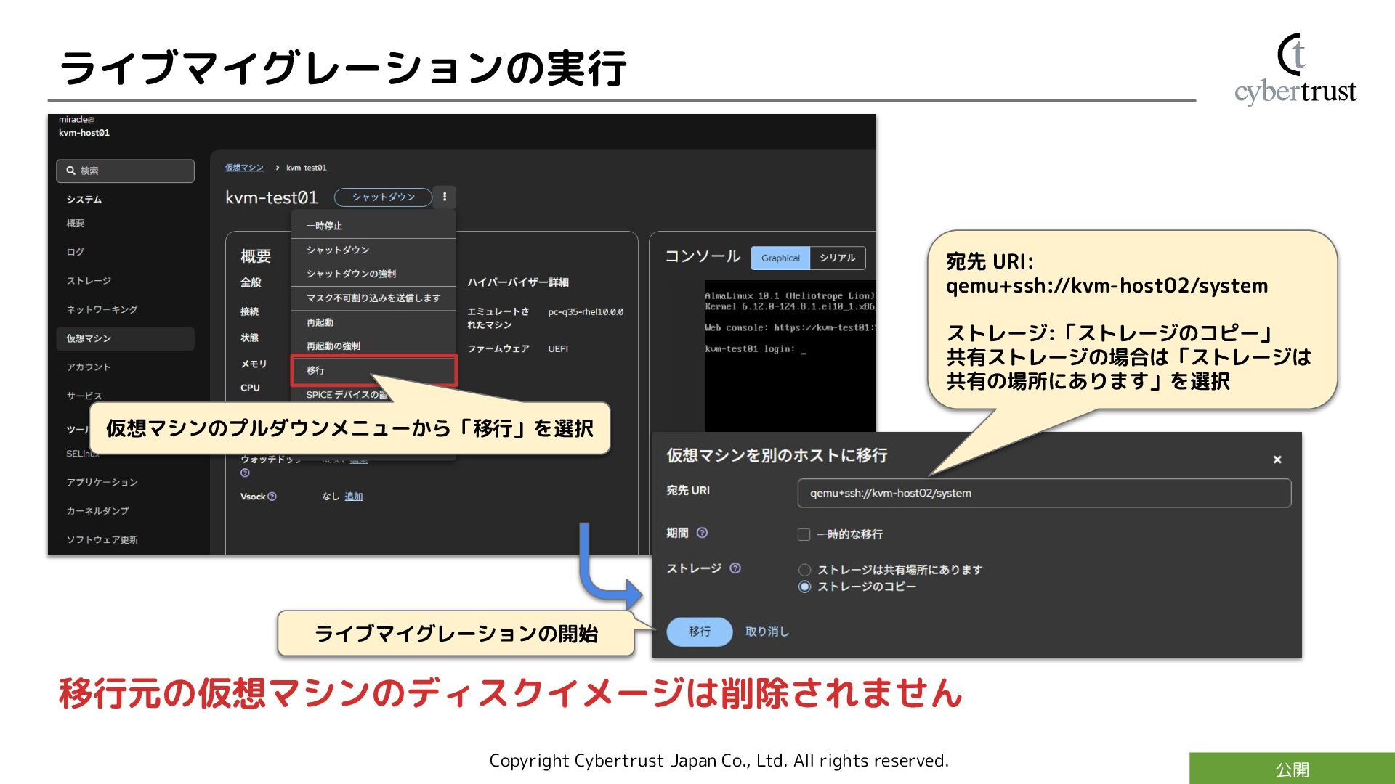Viewport: 1395px width, 784px height.
Task: Click the kebab menu next to シャットダウン
Action: (445, 197)
